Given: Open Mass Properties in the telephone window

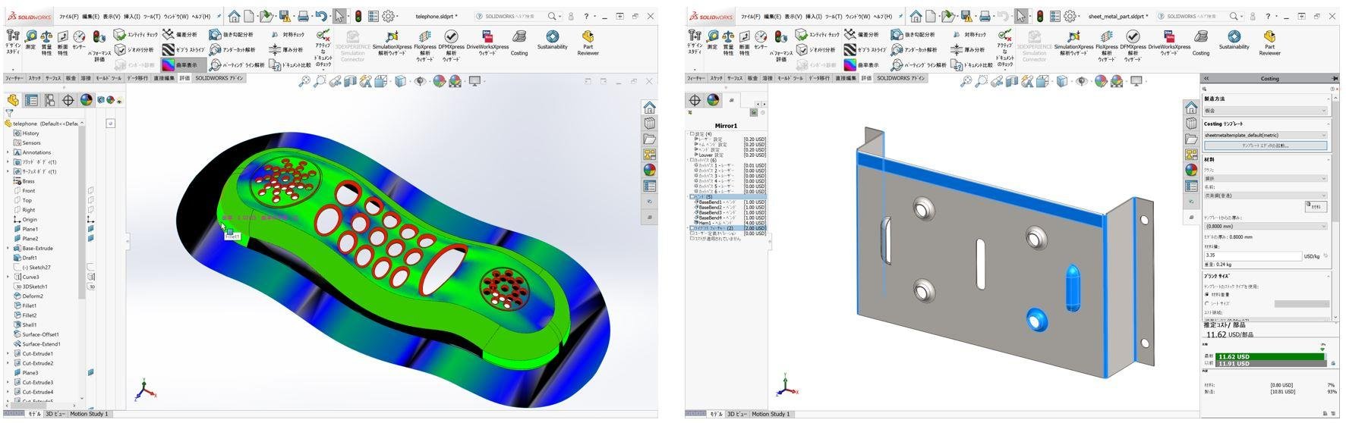Looking at the screenshot, I should coord(46,42).
